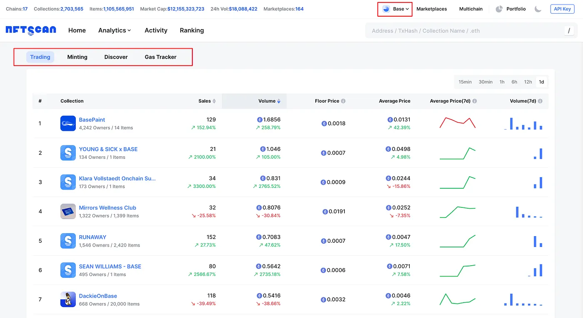Image resolution: width=583 pixels, height=318 pixels.
Task: Sort by the Volume column arrows
Action: point(279,101)
